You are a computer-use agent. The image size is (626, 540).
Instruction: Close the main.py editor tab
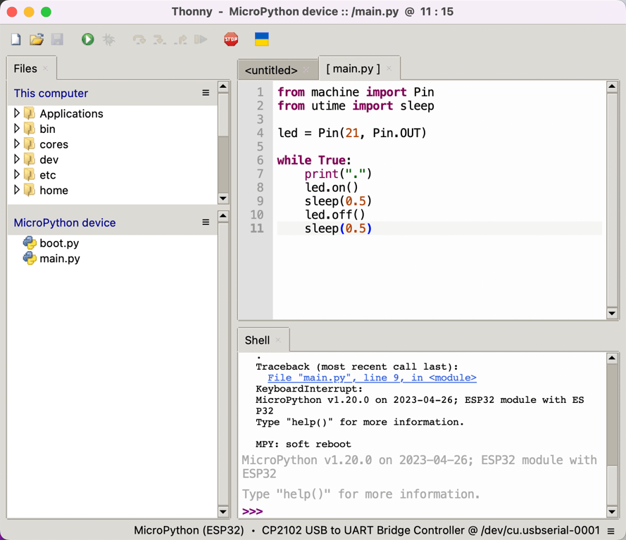point(389,69)
